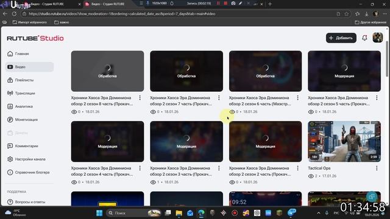Open options menu for сезон 3 часть video
This screenshot has width=390, height=219.
pos(219,168)
